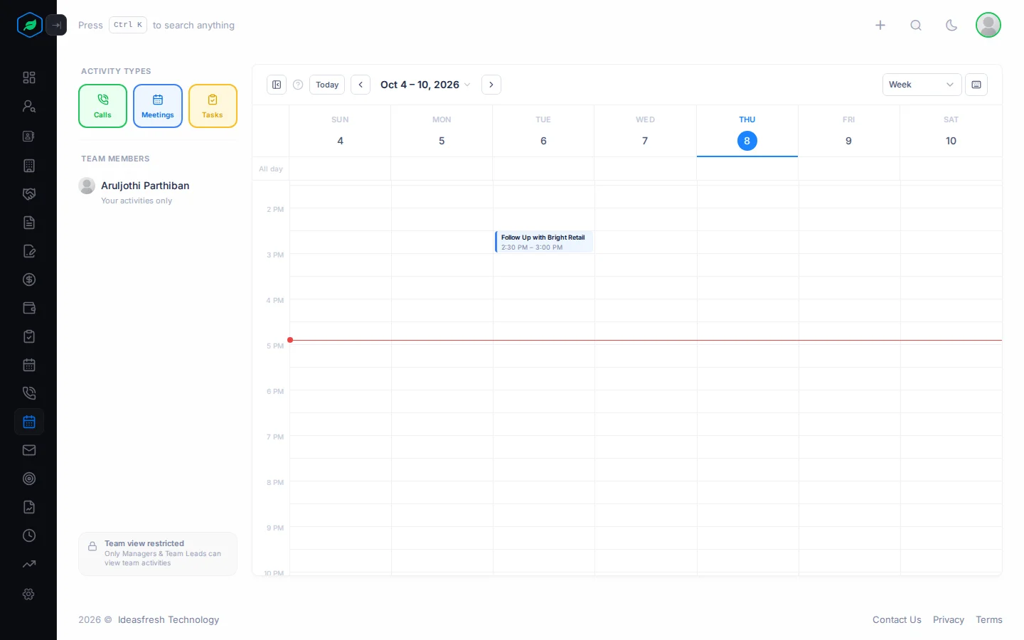Open the person search icon in the sidebar

point(29,107)
